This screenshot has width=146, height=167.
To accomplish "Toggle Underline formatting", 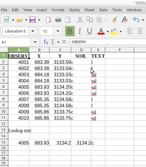I will coord(90,31).
